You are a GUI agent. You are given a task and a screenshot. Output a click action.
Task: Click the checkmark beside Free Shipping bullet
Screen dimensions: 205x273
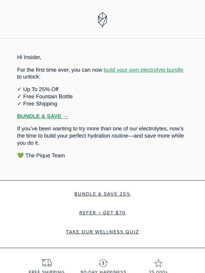19,104
